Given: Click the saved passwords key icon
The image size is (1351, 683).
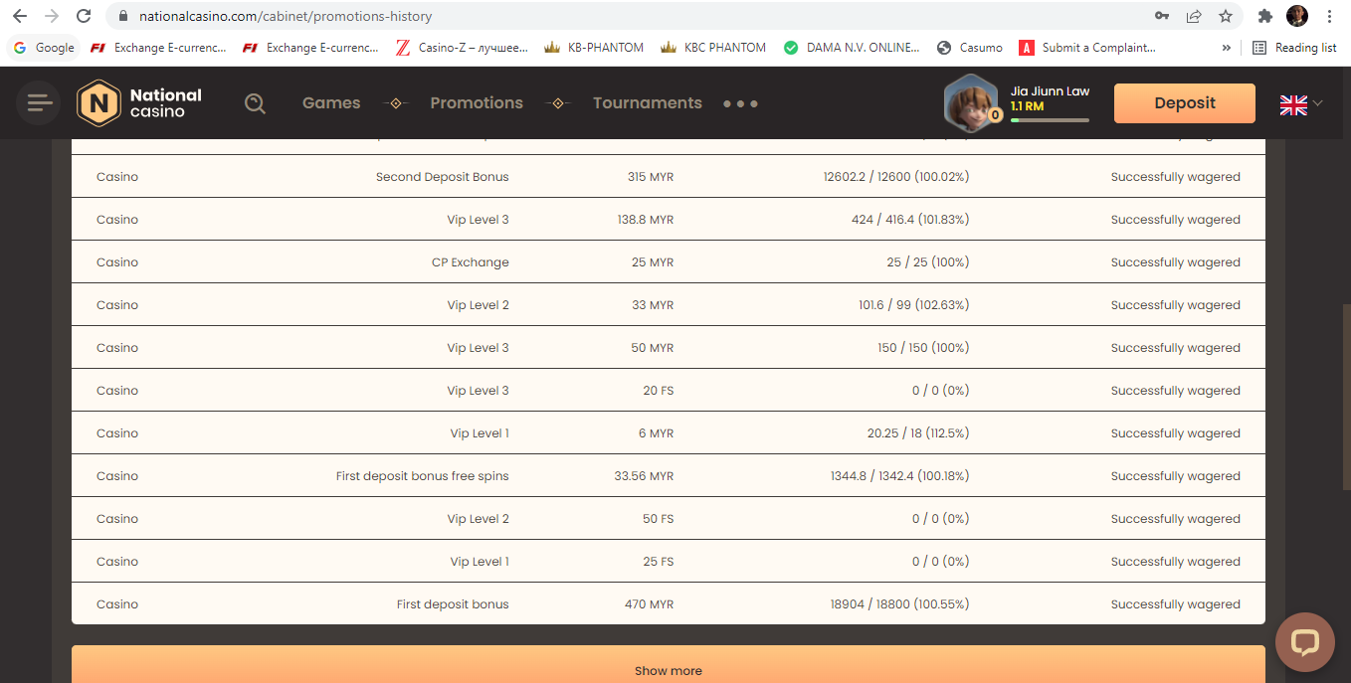Looking at the screenshot, I should [x=1162, y=16].
